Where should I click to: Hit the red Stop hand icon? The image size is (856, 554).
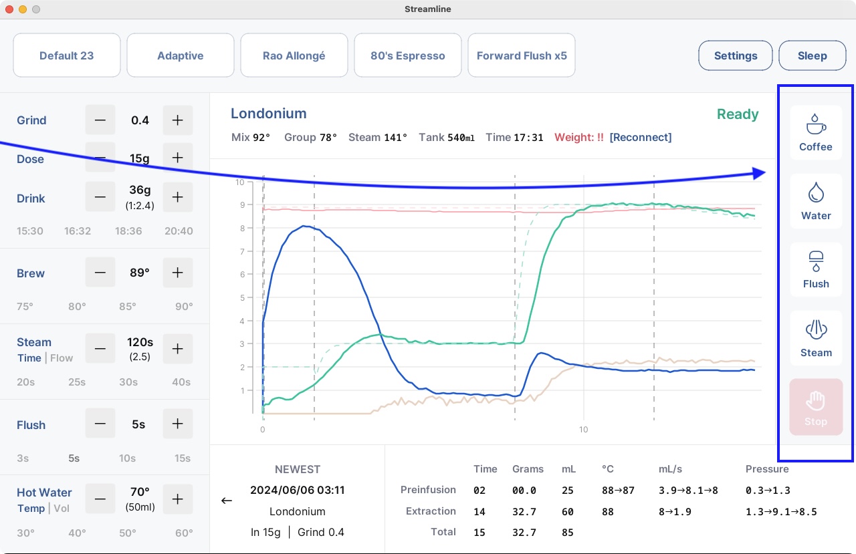[x=815, y=407]
